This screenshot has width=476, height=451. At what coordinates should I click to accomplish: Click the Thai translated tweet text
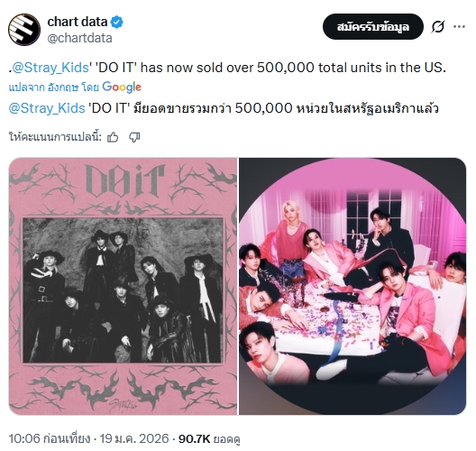pos(224,108)
